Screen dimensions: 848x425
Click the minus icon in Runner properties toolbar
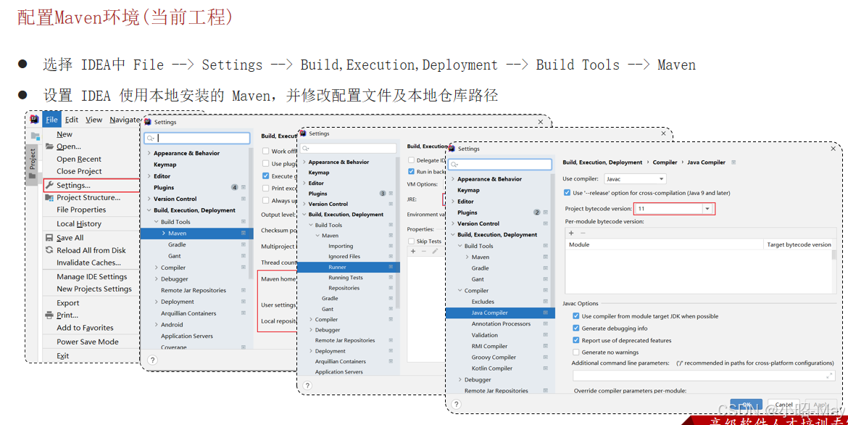pos(424,251)
